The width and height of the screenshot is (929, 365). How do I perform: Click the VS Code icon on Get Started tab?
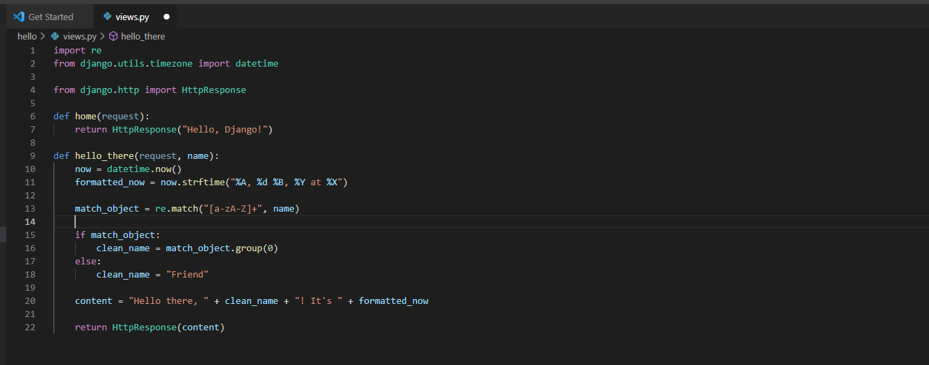point(19,17)
